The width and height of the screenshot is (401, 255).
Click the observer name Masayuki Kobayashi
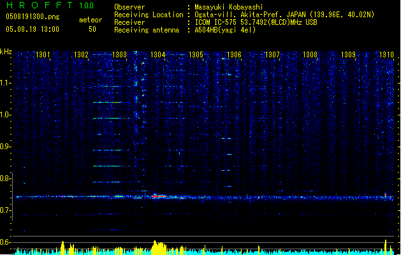[229, 7]
